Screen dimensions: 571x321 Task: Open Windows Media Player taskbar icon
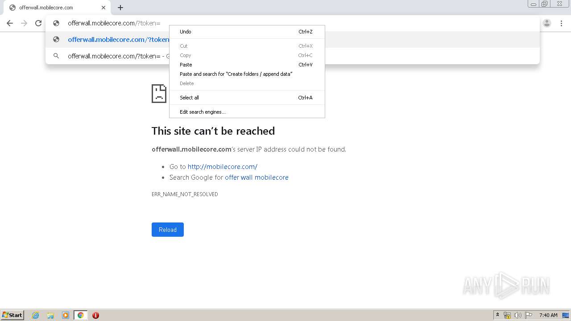tap(66, 315)
